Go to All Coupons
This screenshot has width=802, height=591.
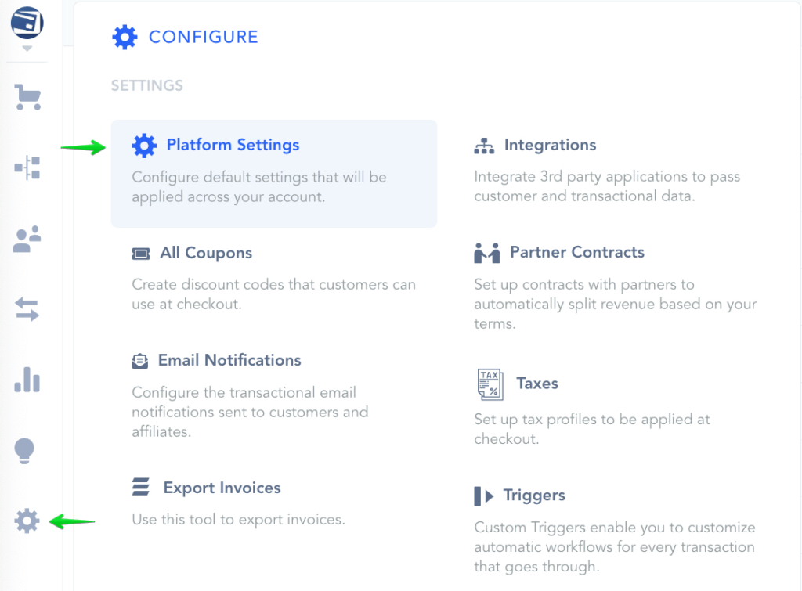tap(206, 253)
